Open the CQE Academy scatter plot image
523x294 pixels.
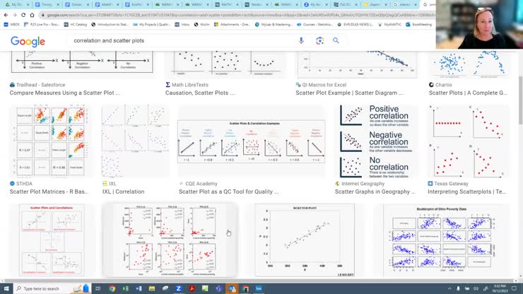click(251, 141)
